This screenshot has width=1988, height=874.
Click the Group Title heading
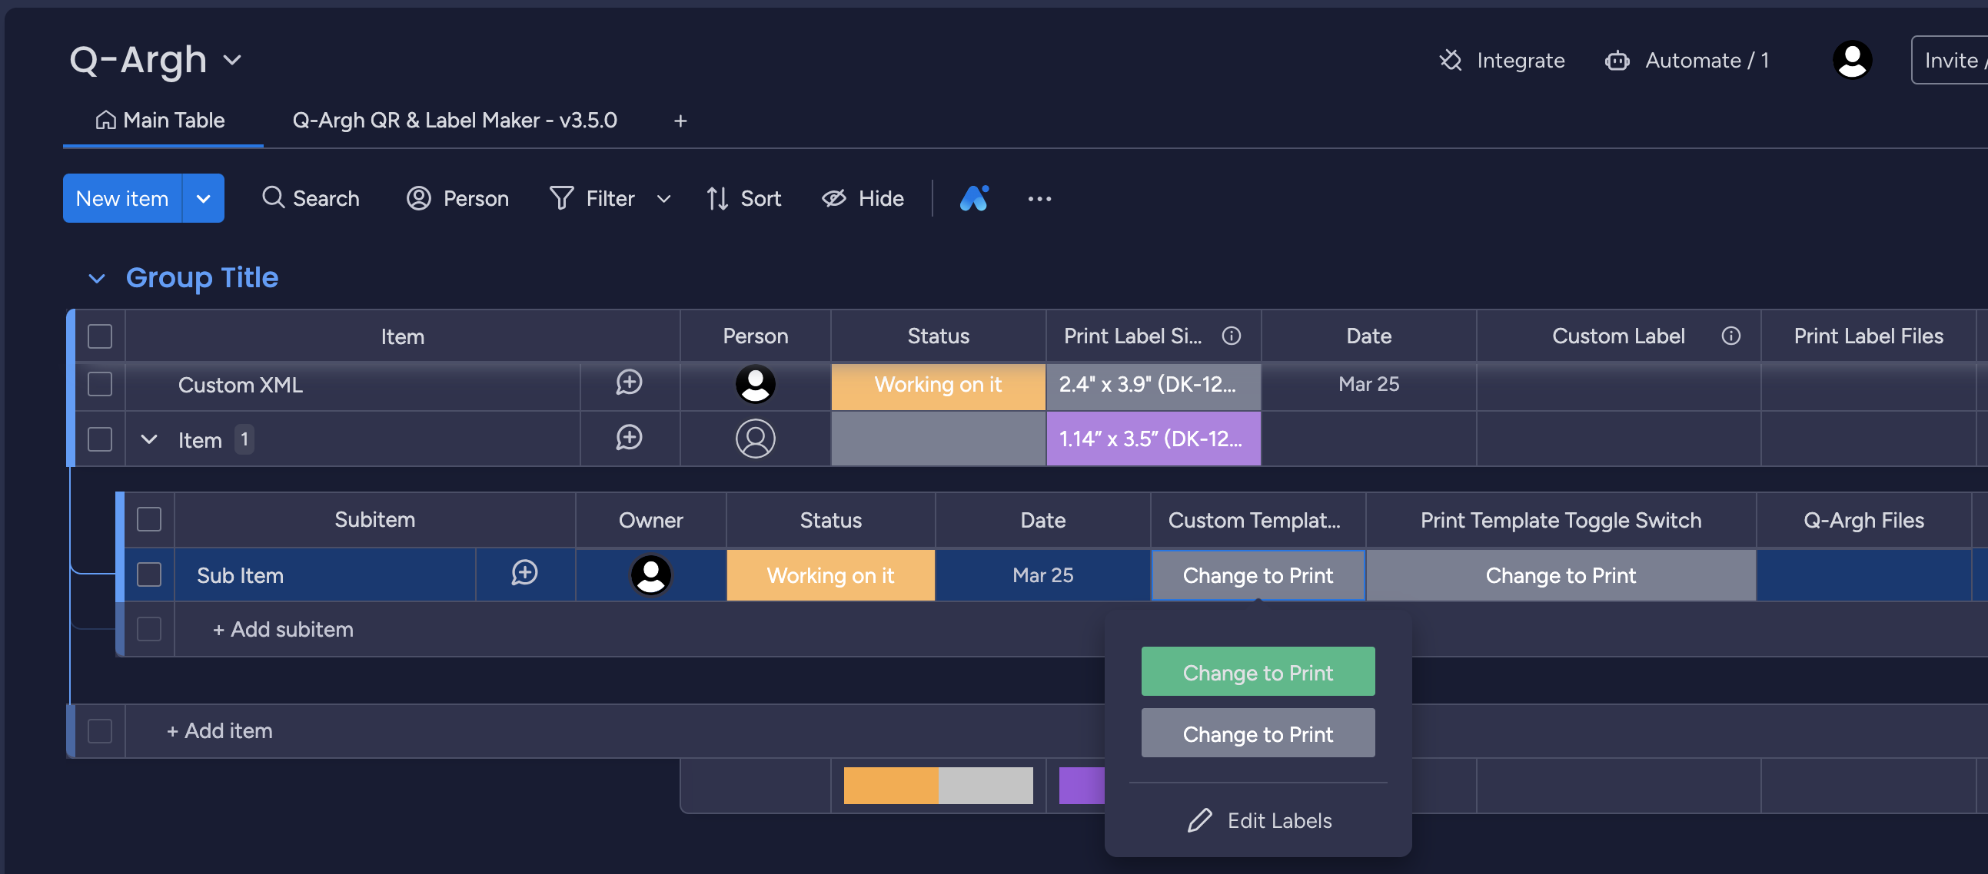pyautogui.click(x=201, y=277)
